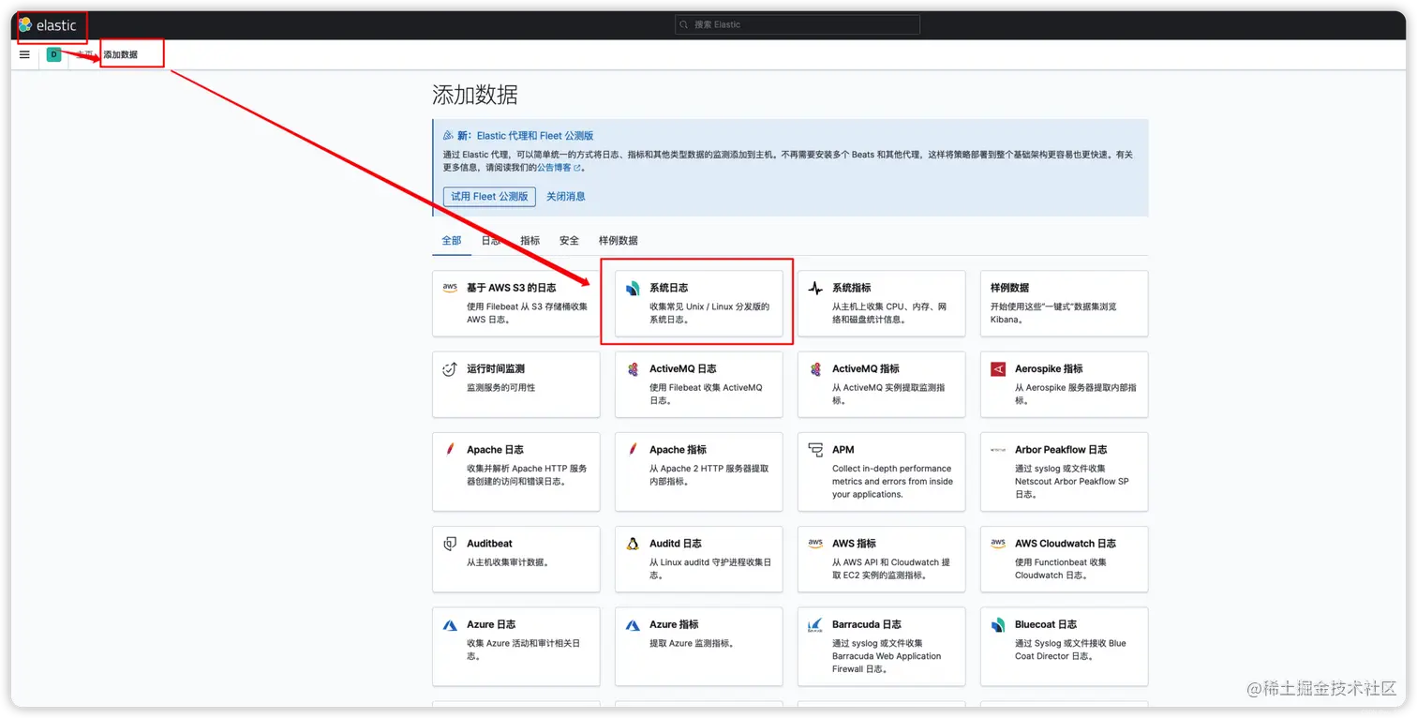Switch to the 日志 tab
Viewport: 1417px width, 718px height.
[491, 241]
